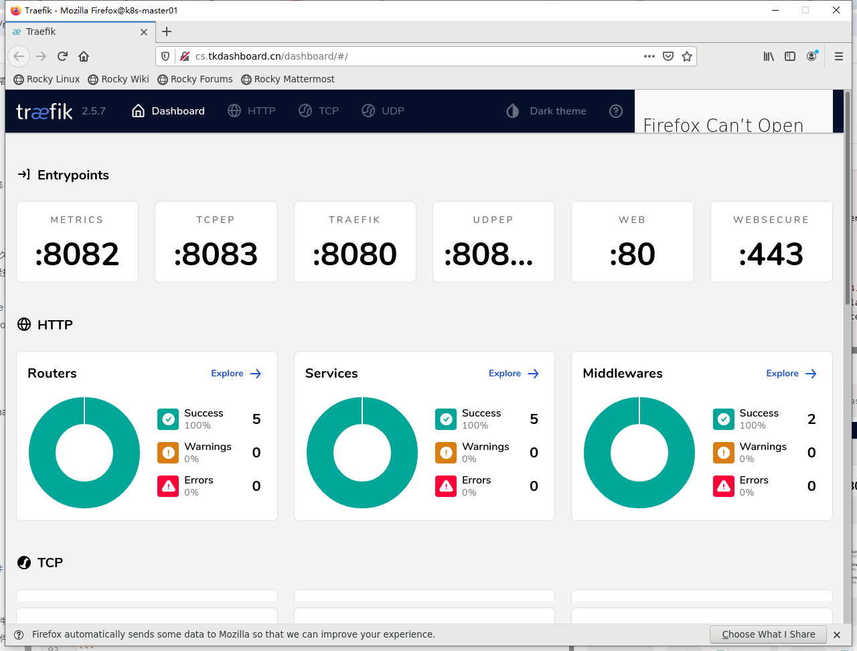Dismiss the Firefox data notification bar
857x651 pixels.
click(x=837, y=635)
